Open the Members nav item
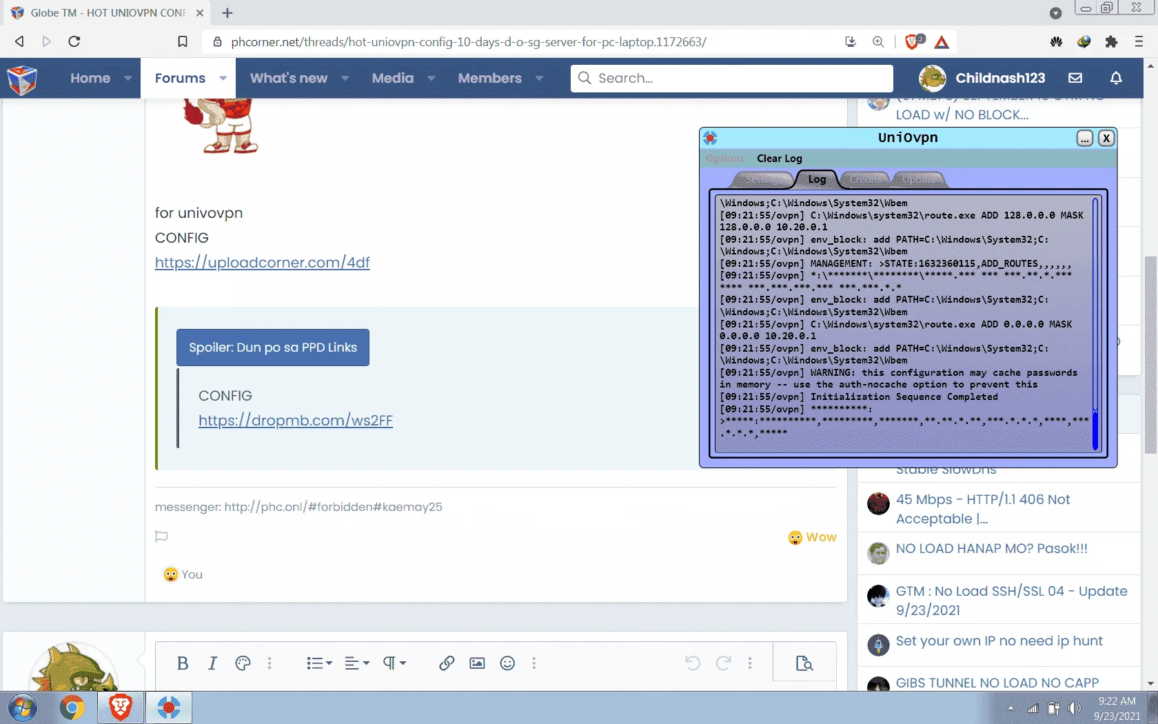1158x724 pixels. tap(490, 78)
